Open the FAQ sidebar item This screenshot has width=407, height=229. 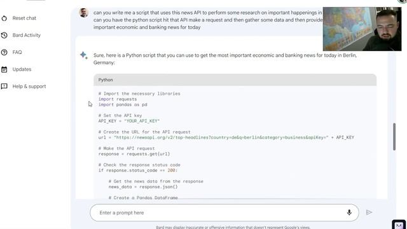tap(17, 52)
